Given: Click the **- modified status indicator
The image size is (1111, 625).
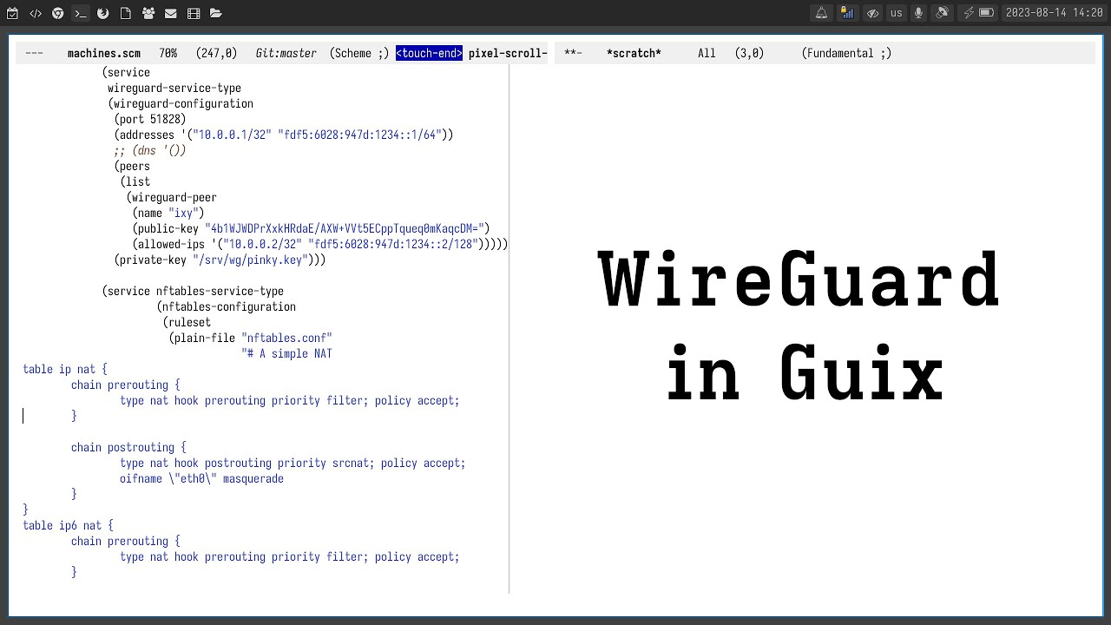Looking at the screenshot, I should click(573, 53).
